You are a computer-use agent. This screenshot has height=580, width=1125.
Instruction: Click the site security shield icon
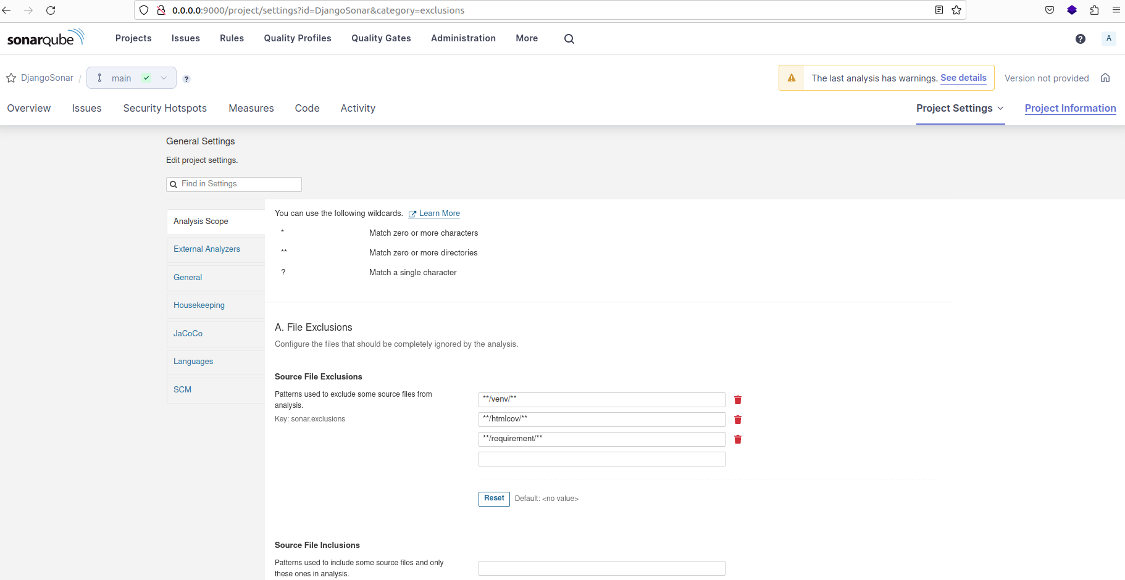click(144, 10)
